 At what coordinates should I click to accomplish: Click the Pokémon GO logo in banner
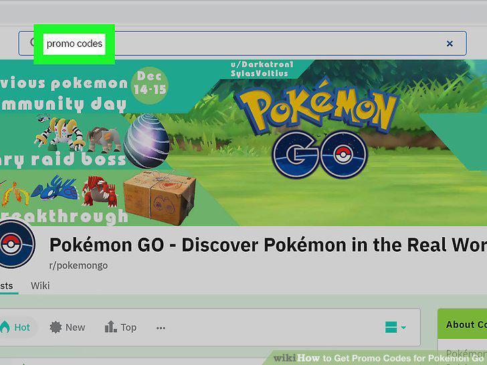[x=317, y=128]
